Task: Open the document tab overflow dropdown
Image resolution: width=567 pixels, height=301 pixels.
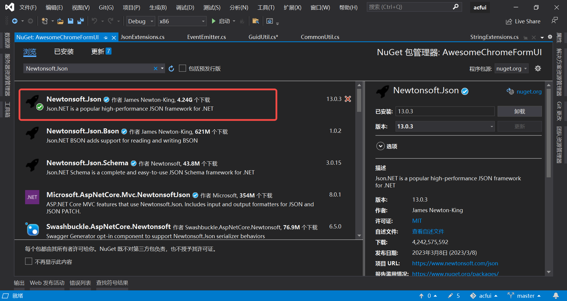Action: (542, 37)
